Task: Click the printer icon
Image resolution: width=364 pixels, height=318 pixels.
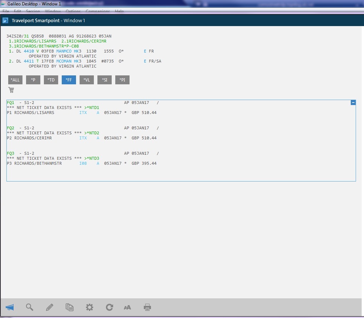Action: (x=147, y=307)
